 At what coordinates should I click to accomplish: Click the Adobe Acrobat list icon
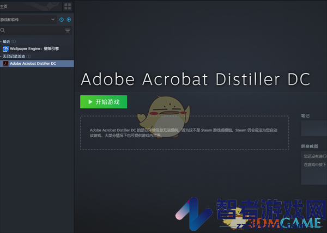pos(5,64)
